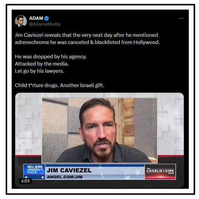Click the line 'He was dropped by his agency.'
The width and height of the screenshot is (199, 199).
click(x=51, y=57)
